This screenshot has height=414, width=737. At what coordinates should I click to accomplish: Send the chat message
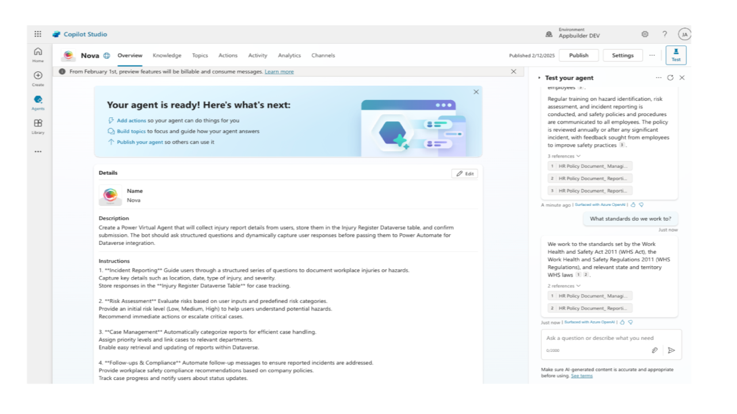pyautogui.click(x=671, y=350)
